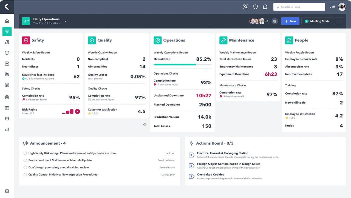Open the graduation cap training icon
Screen dimensions: 351x198
point(7,119)
